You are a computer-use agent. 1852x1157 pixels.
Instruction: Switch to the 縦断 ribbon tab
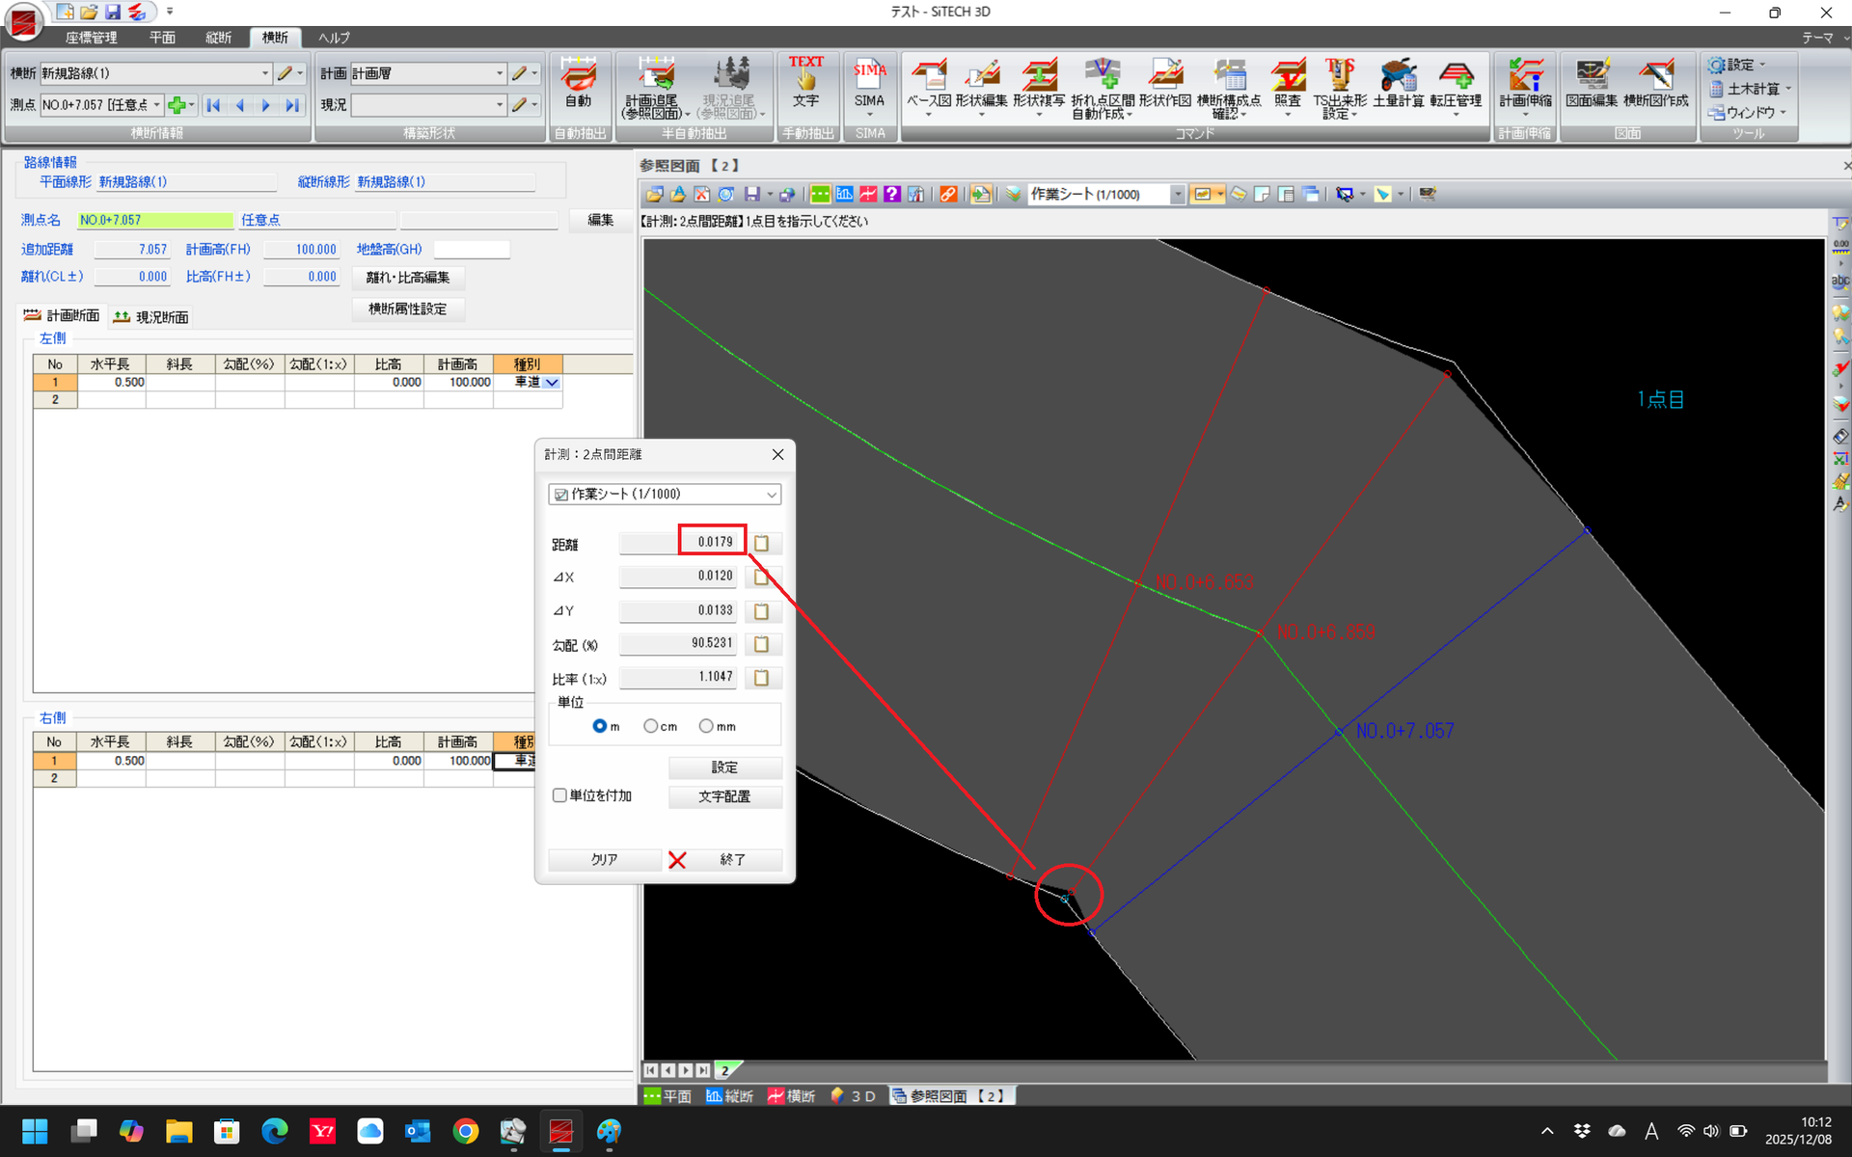pyautogui.click(x=218, y=38)
